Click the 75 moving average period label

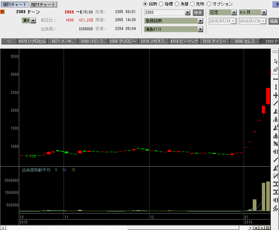(73, 170)
